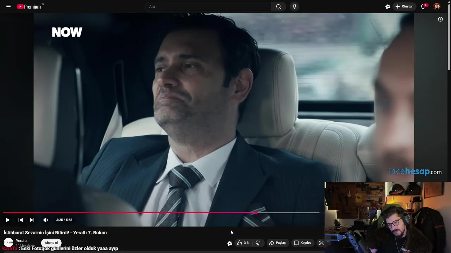Skip to the previous video
Viewport: 451px width, 253px height.
[20, 220]
